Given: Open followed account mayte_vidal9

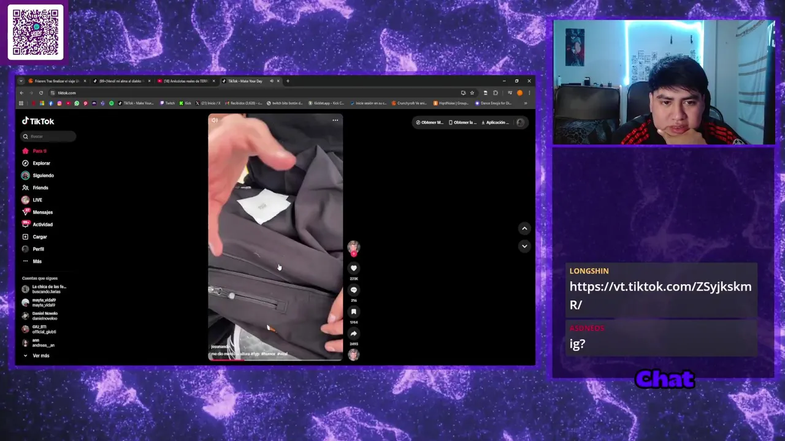Looking at the screenshot, I should (x=39, y=303).
